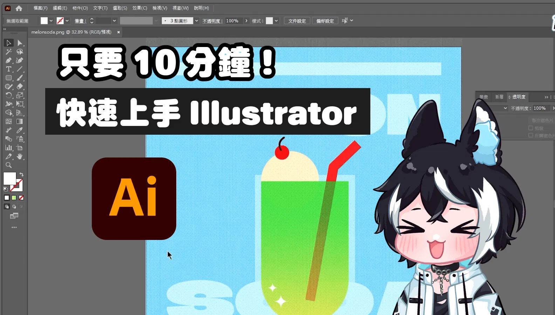Set paint mode to None

(x=21, y=198)
